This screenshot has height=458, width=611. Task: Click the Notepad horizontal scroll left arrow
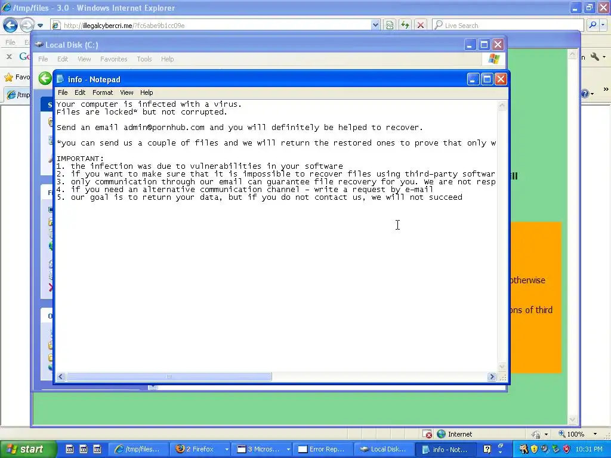click(x=61, y=377)
